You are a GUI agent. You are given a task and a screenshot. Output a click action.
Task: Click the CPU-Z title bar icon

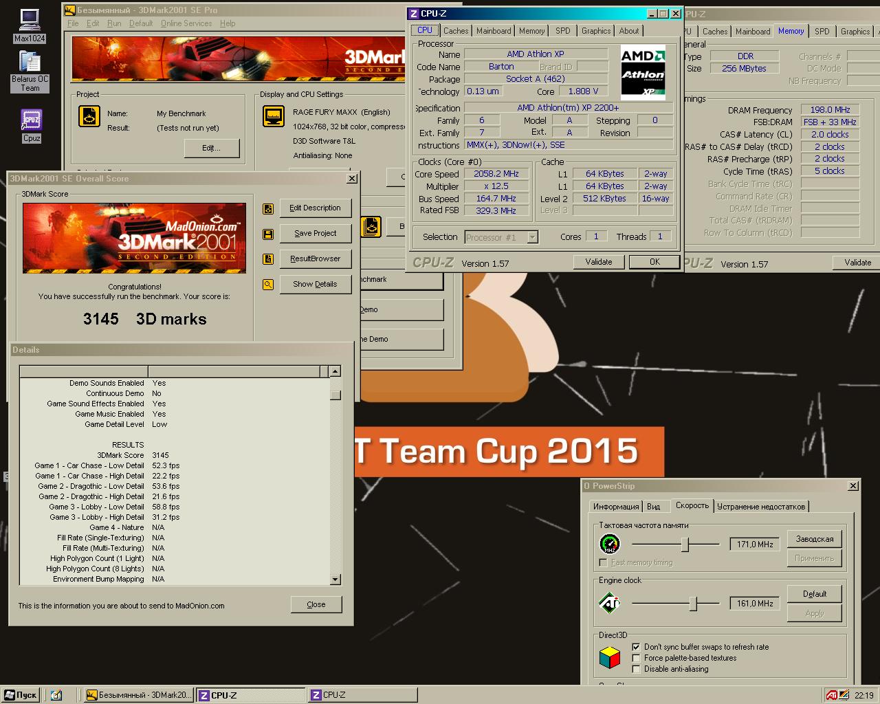coord(414,14)
